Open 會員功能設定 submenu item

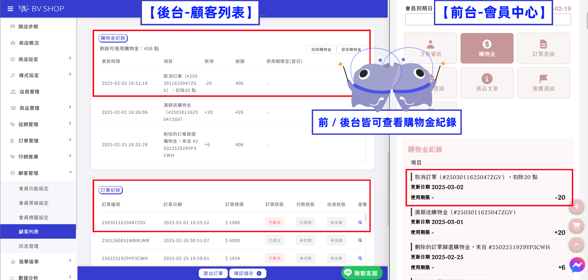(x=38, y=188)
